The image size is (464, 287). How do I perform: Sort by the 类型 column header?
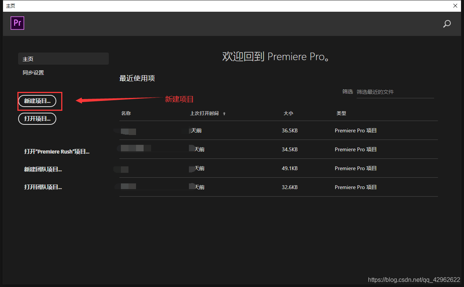point(341,113)
